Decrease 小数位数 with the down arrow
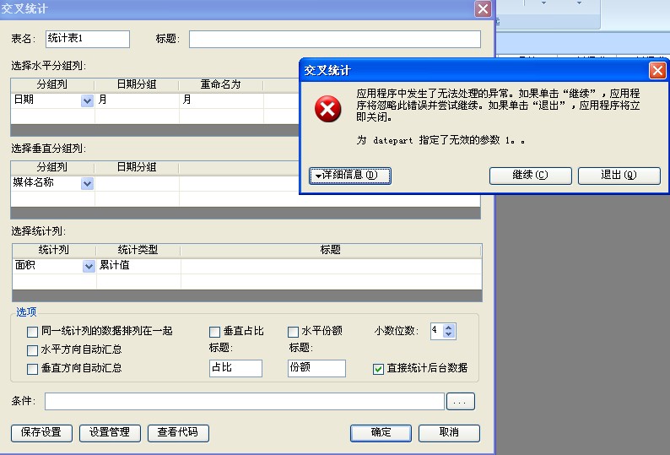The image size is (670, 455). (449, 335)
